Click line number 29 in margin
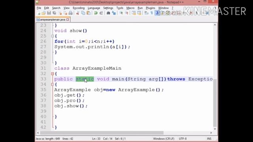253x142 pixels. [43, 58]
